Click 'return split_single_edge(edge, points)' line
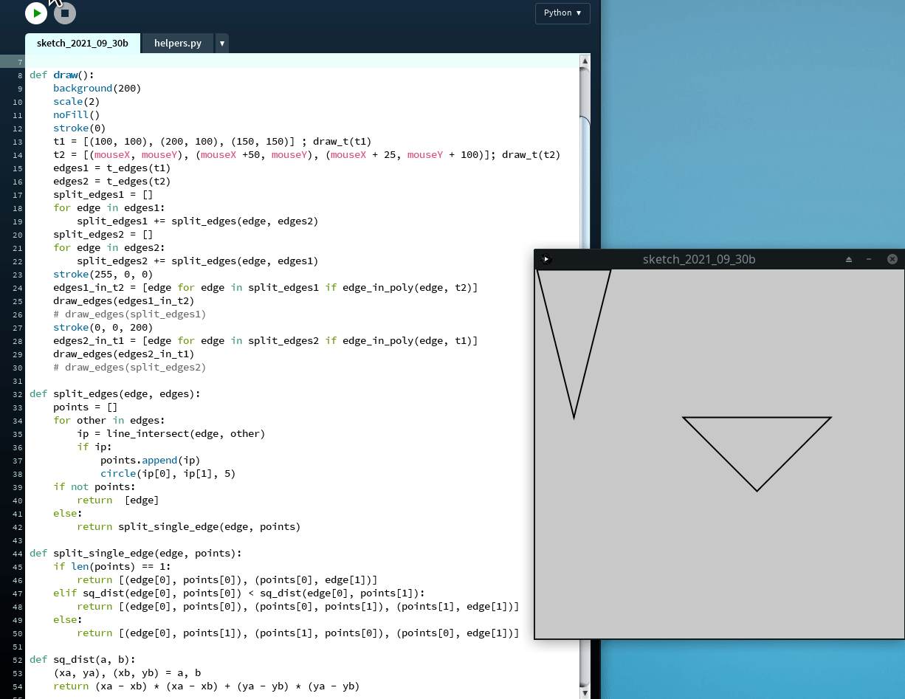This screenshot has width=905, height=699. pyautogui.click(x=188, y=526)
